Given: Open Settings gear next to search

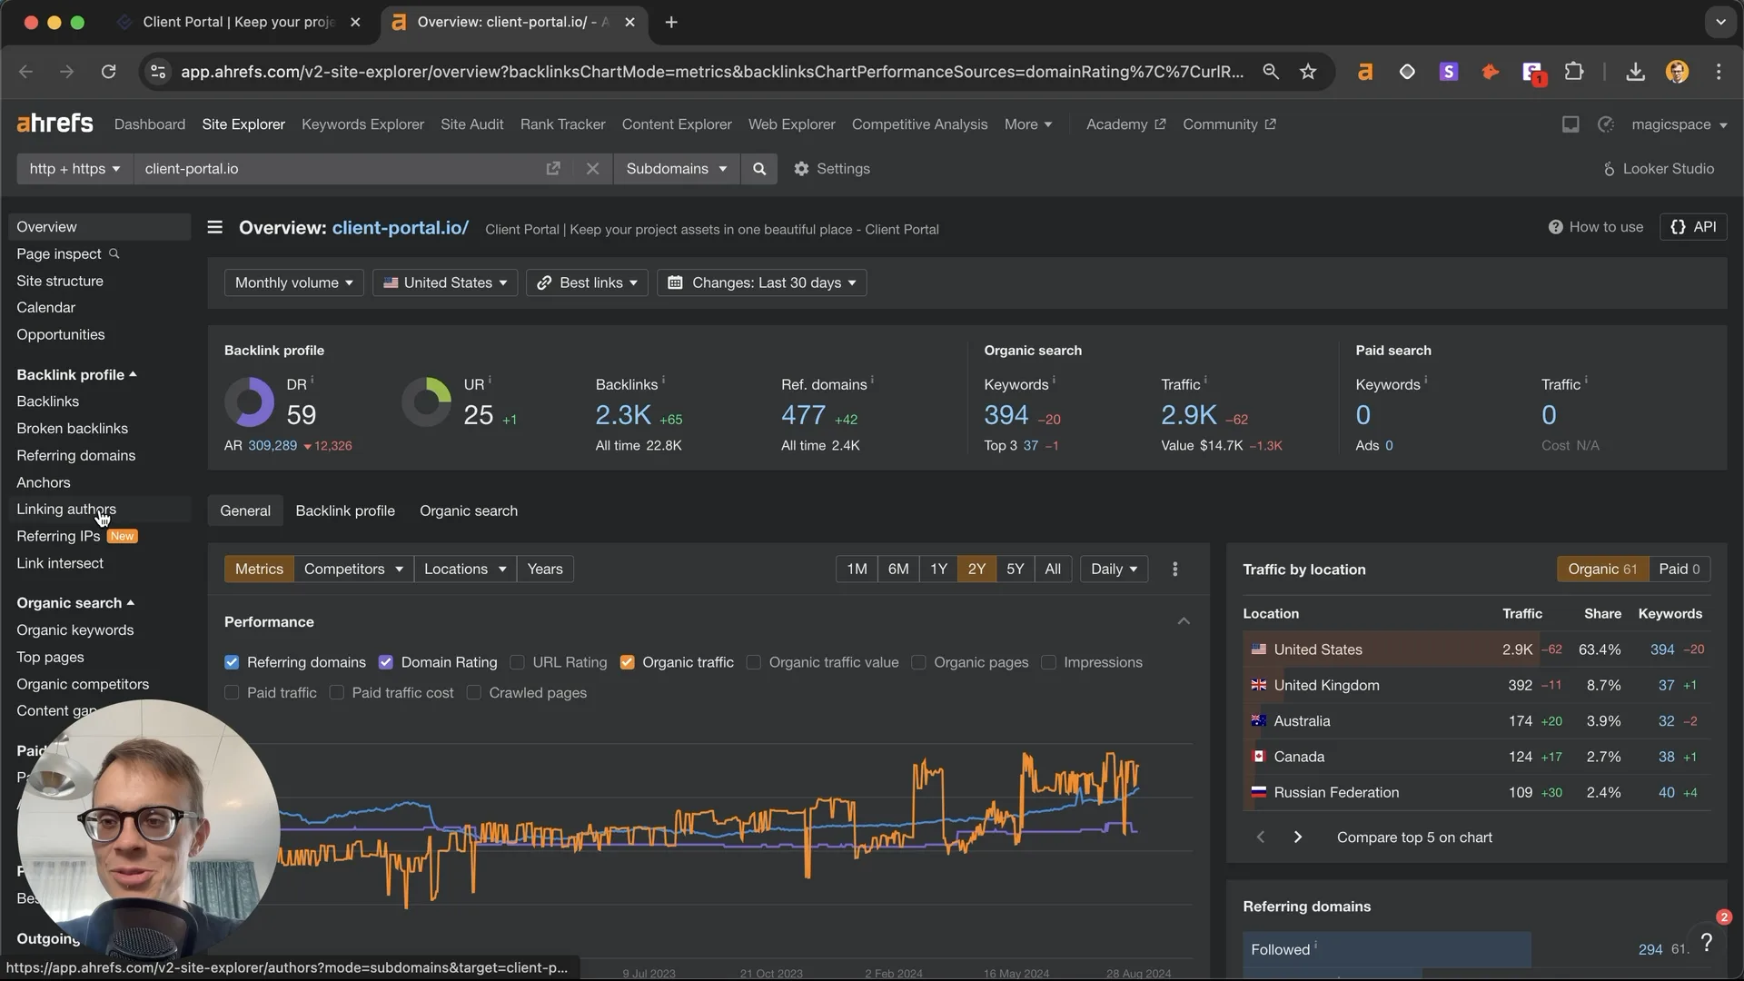Looking at the screenshot, I should [832, 169].
